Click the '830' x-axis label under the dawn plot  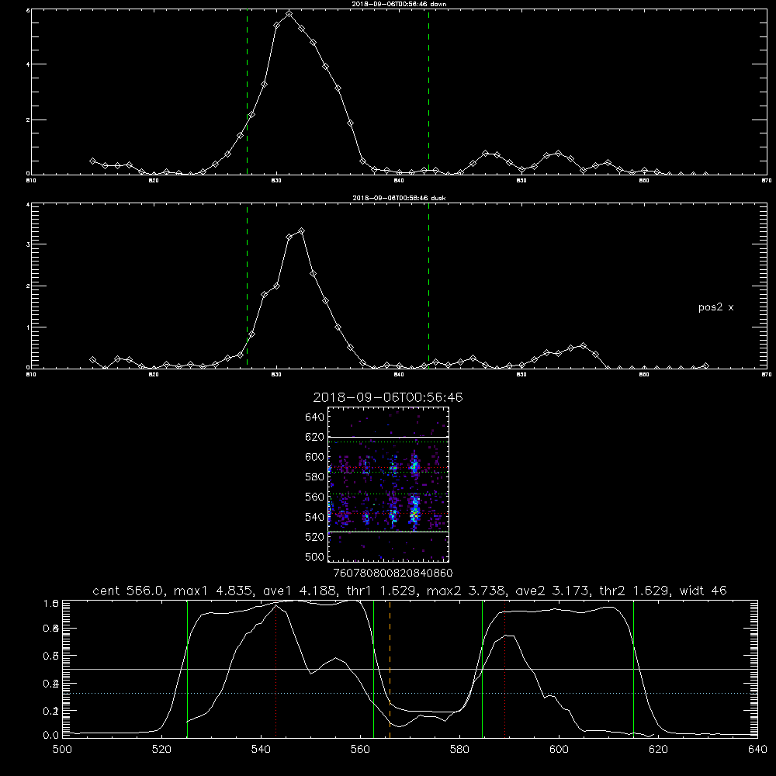pyautogui.click(x=276, y=181)
